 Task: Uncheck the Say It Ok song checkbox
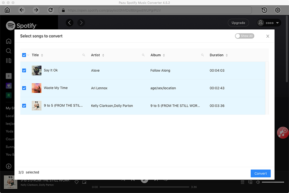pyautogui.click(x=24, y=71)
